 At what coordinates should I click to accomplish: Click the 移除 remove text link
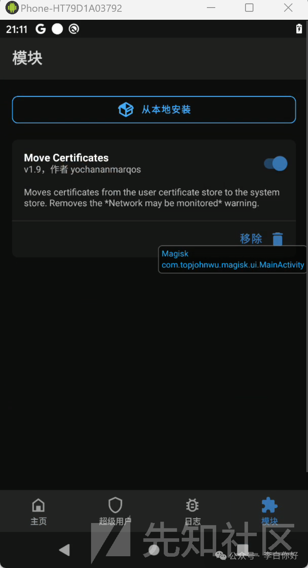point(251,239)
